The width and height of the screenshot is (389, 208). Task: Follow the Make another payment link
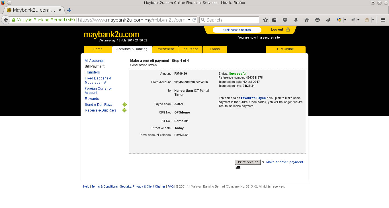[x=285, y=162]
